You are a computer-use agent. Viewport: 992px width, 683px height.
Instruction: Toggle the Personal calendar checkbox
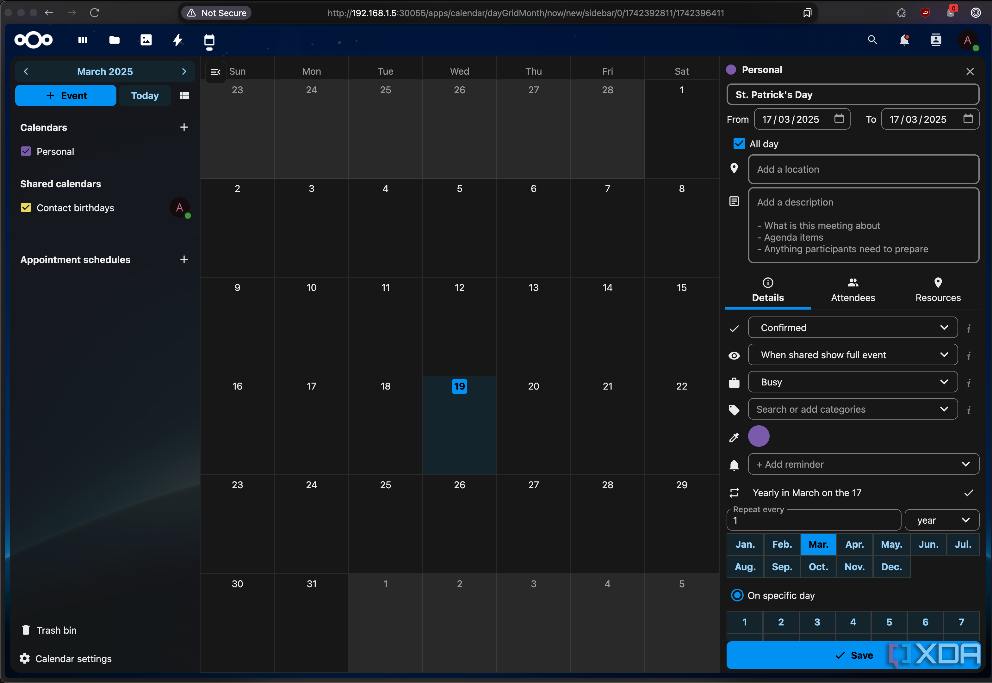26,151
